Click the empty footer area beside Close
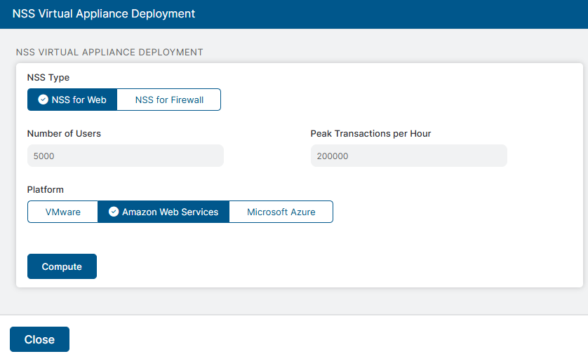Image resolution: width=588 pixels, height=361 pixels. [x=316, y=339]
